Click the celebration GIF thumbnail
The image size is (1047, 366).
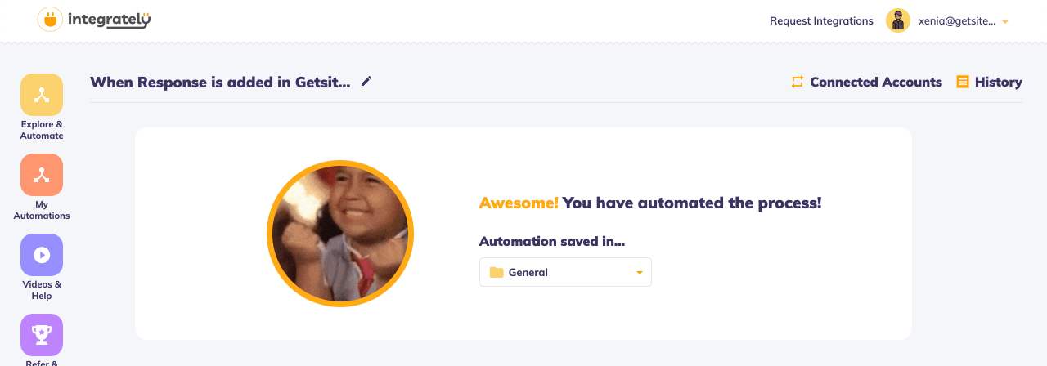click(x=340, y=234)
